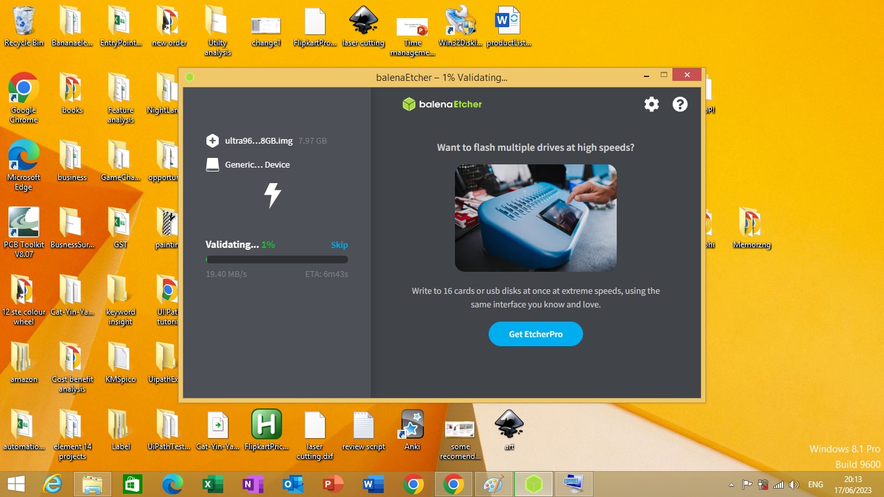Select the FlipkartPric... AutoHotkey file

coord(267,430)
